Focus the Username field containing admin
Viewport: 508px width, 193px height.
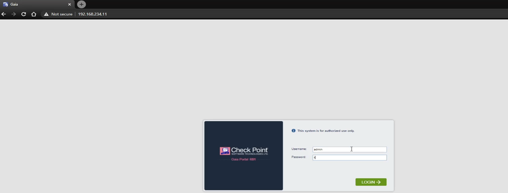click(x=350, y=149)
